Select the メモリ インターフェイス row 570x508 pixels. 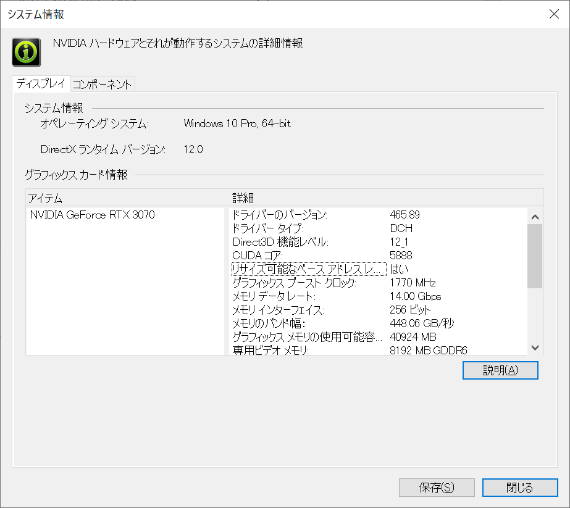(x=379, y=310)
